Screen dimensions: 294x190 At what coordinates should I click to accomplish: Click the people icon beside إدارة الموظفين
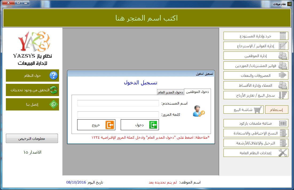pyautogui.click(x=283, y=56)
